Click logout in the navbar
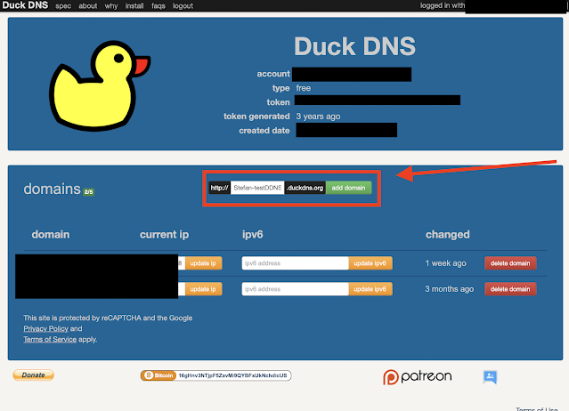Viewport: 569px width, 411px height. (183, 6)
